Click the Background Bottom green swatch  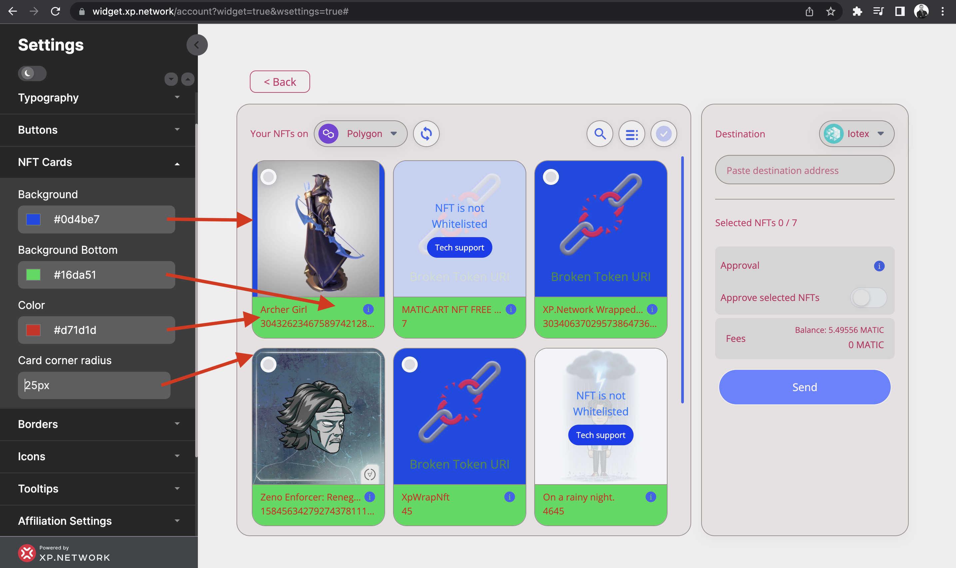33,275
